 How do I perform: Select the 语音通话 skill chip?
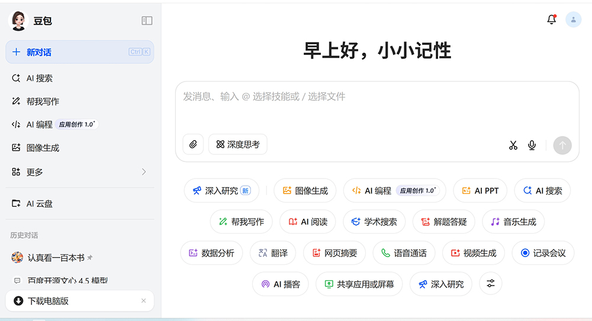[x=404, y=253]
